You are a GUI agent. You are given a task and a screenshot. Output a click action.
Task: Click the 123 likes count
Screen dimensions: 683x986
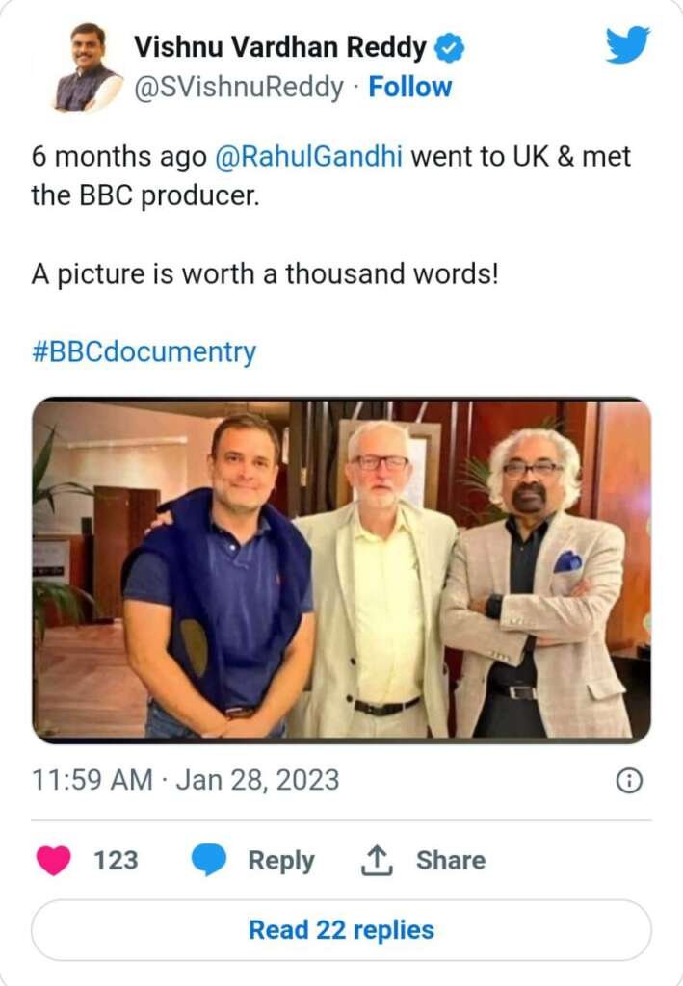coord(116,860)
